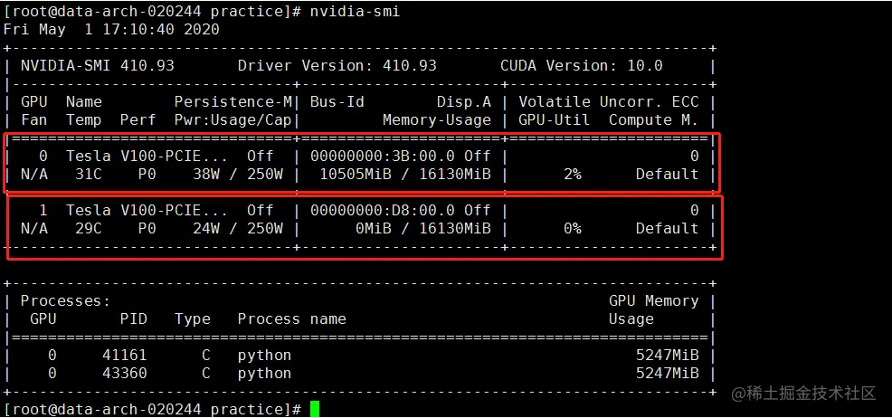Click the 'Process name' column header
The width and height of the screenshot is (892, 418).
(292, 319)
